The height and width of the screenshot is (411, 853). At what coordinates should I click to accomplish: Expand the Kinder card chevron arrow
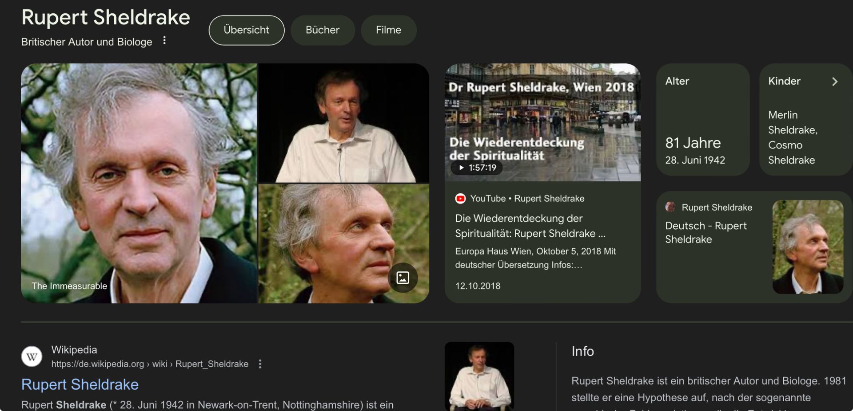tap(834, 82)
